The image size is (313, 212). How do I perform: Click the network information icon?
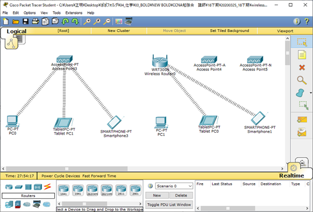click(x=297, y=21)
